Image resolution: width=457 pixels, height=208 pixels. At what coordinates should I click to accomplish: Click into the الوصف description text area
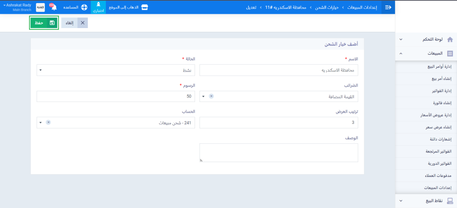coord(278,152)
